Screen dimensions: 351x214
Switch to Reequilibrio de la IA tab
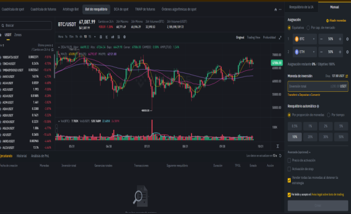click(x=301, y=7)
